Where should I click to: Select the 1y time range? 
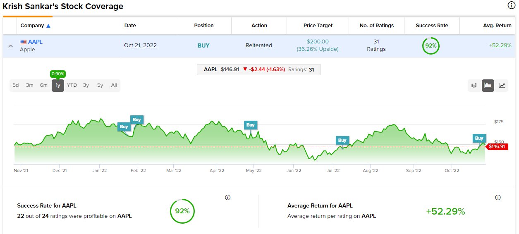(x=58, y=85)
